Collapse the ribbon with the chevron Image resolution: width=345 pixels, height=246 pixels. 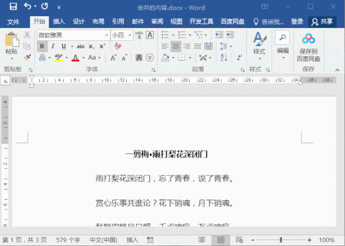coord(337,70)
